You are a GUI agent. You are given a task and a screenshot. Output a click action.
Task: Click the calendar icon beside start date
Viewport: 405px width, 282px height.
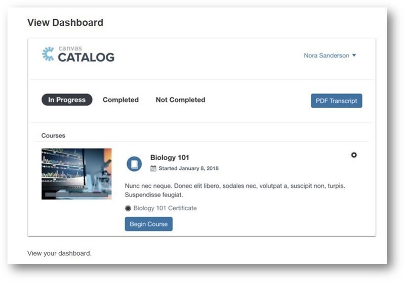point(153,168)
